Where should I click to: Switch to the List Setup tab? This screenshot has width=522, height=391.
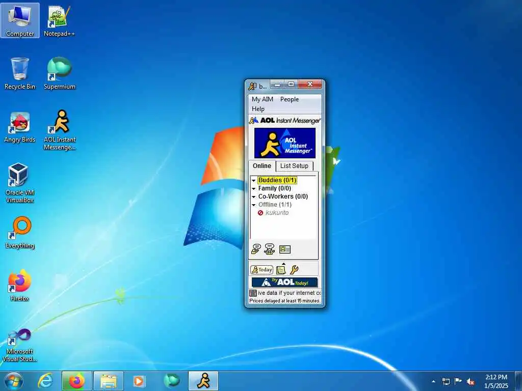(294, 166)
